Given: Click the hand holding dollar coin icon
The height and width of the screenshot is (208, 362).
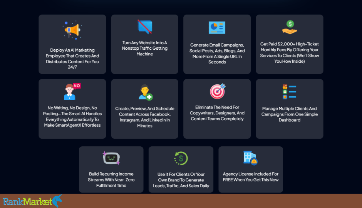Looking at the screenshot, I should click(x=290, y=27).
